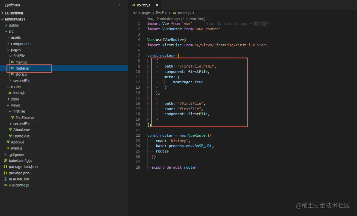The width and height of the screenshot is (357, 216).
Task: Click the "/firstFile.html" path string
Action: [x=196, y=66]
